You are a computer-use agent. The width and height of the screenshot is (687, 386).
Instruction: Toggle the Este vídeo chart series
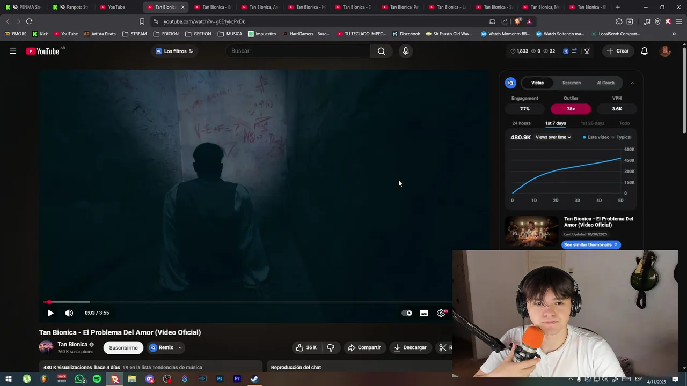[596, 137]
